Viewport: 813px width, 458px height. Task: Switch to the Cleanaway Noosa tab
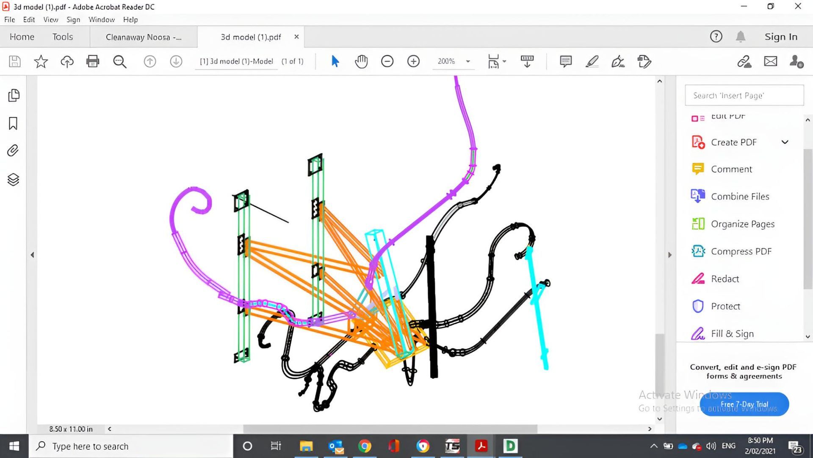pyautogui.click(x=143, y=37)
